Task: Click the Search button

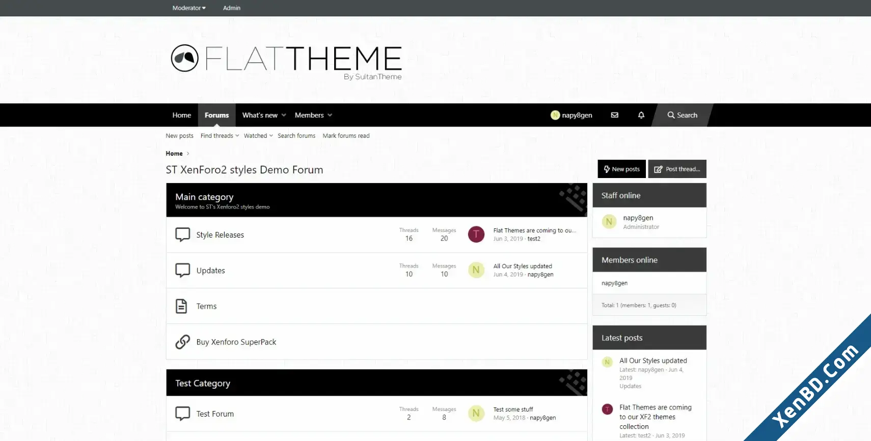Action: tap(683, 115)
